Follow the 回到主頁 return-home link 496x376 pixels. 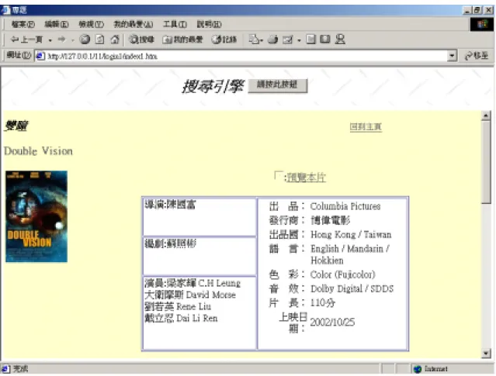pyautogui.click(x=366, y=126)
